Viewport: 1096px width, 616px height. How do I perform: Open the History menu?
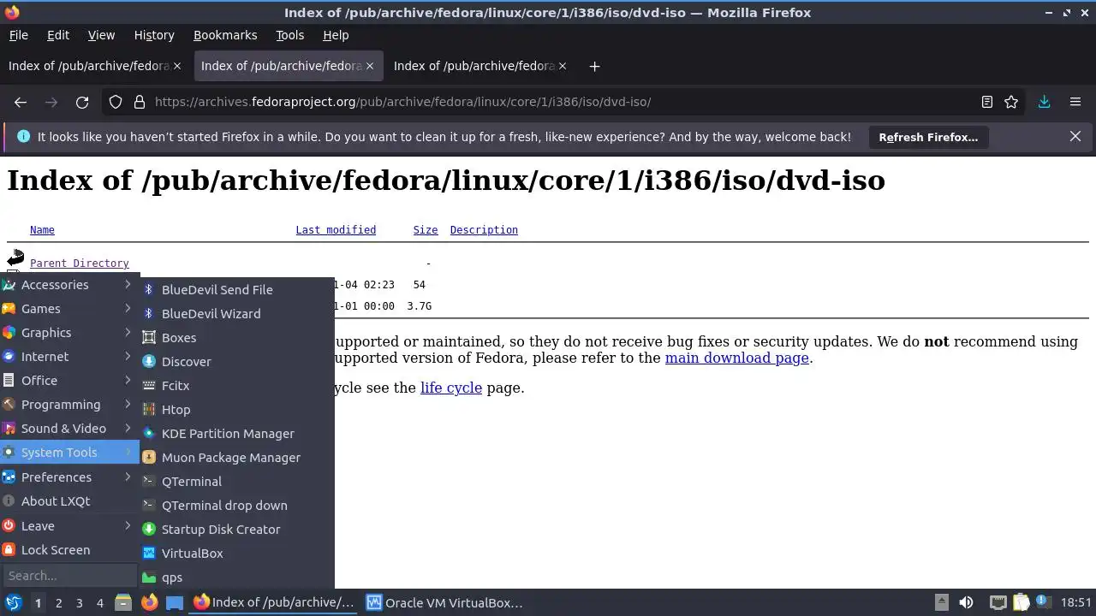[x=154, y=35]
